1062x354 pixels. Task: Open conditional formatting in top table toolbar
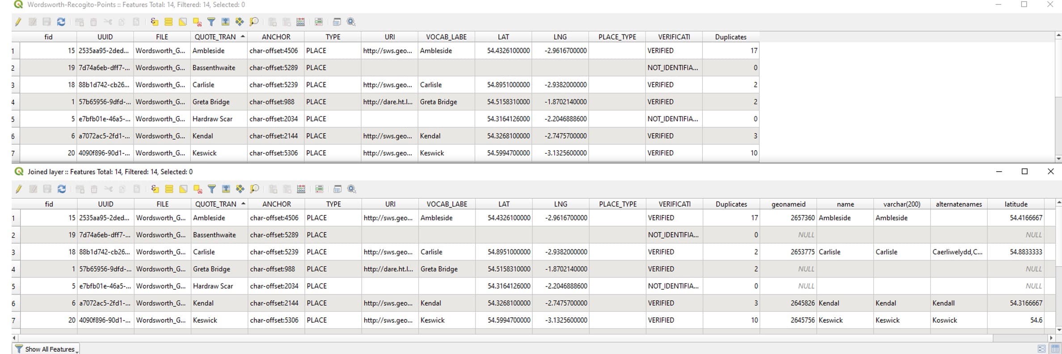pyautogui.click(x=319, y=22)
